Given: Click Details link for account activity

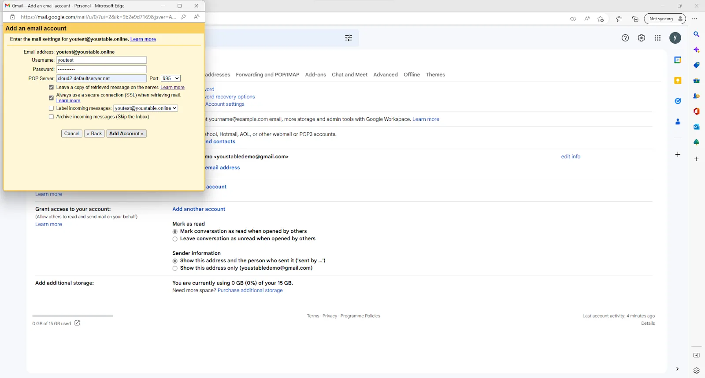Looking at the screenshot, I should [x=648, y=323].
